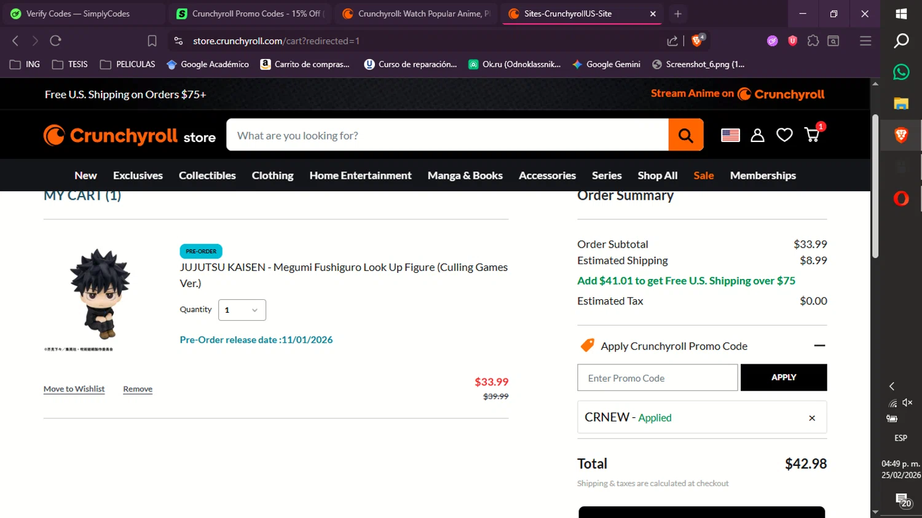Click the taskbar search magnifier
The image size is (922, 518).
(901, 41)
